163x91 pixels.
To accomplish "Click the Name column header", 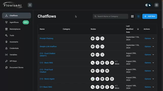I will pyautogui.click(x=42, y=29).
